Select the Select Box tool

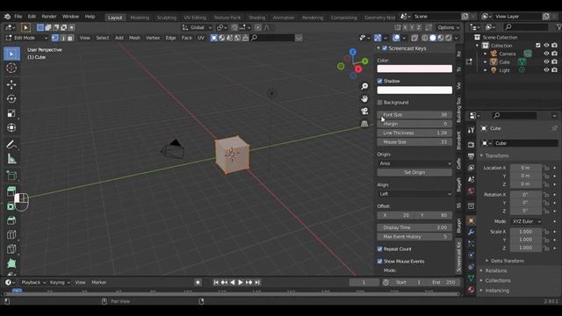11,54
